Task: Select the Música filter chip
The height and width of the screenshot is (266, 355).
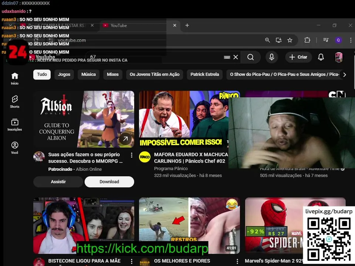Action: pos(88,74)
